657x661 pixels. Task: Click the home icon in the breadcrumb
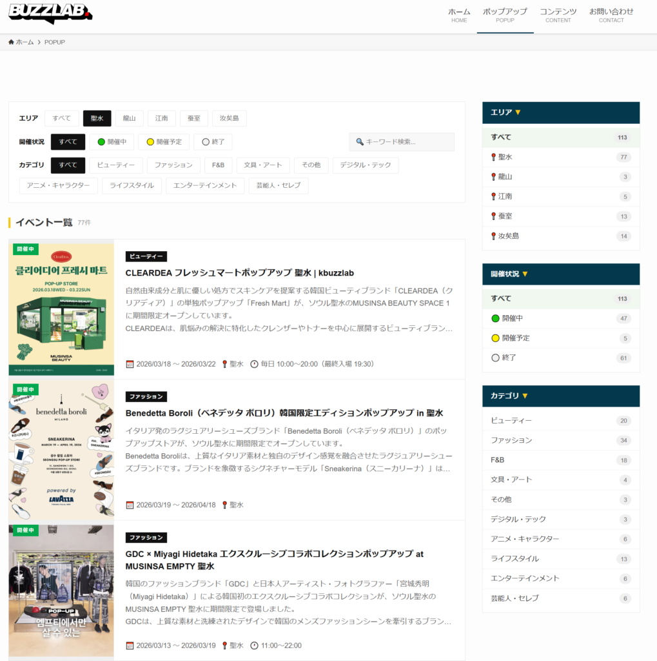10,41
